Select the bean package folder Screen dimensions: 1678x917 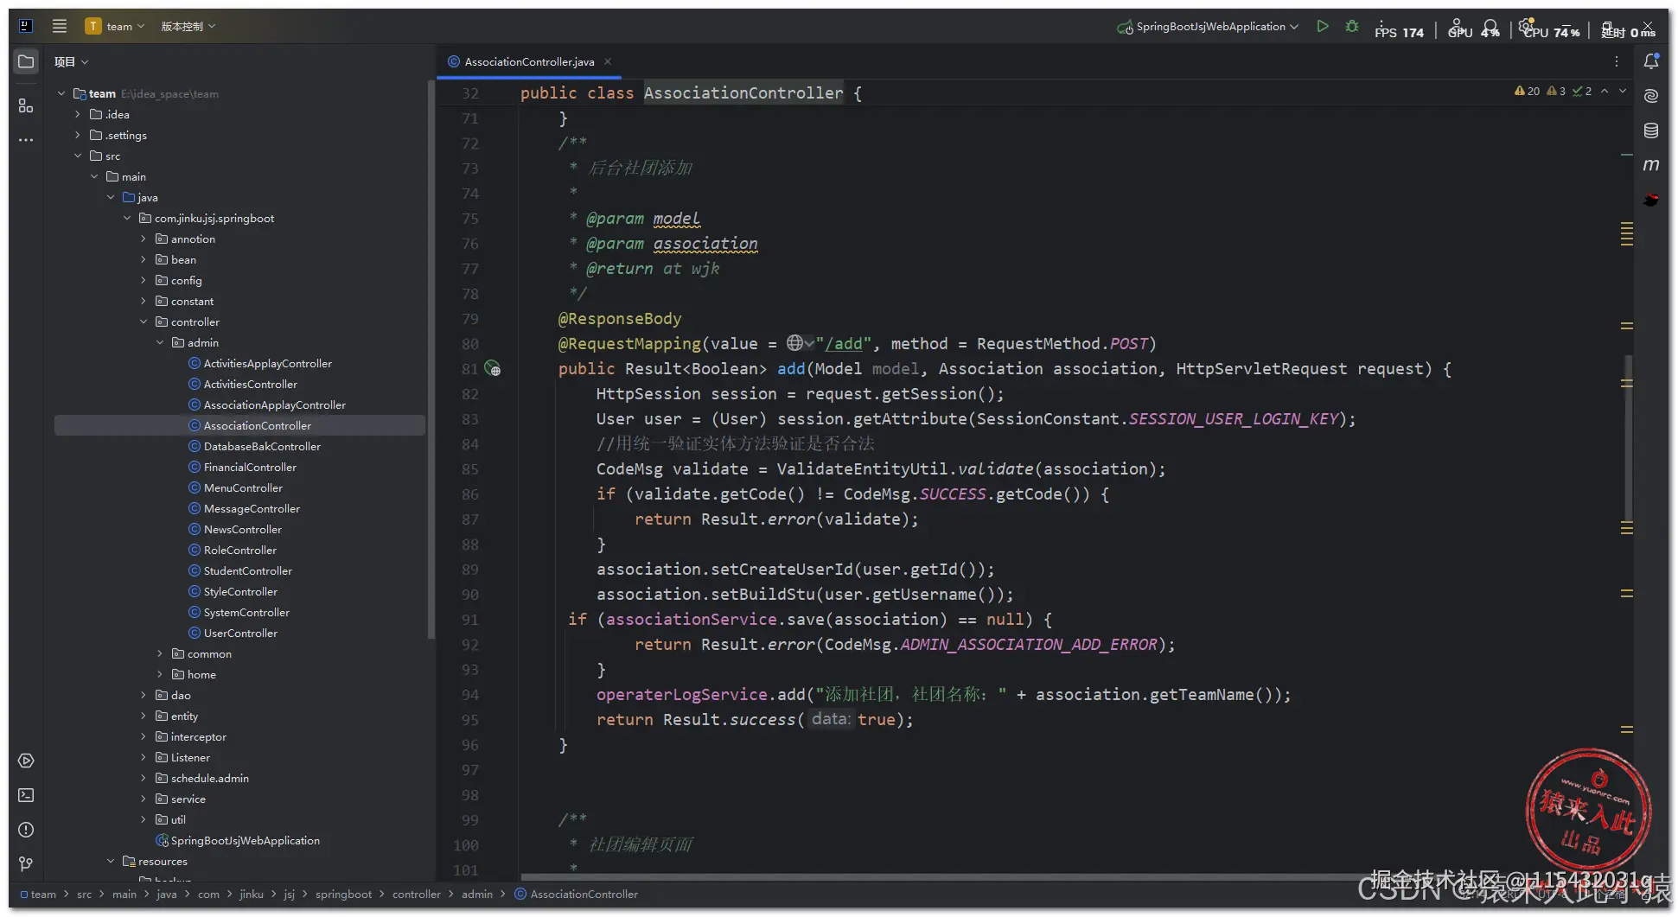click(176, 260)
